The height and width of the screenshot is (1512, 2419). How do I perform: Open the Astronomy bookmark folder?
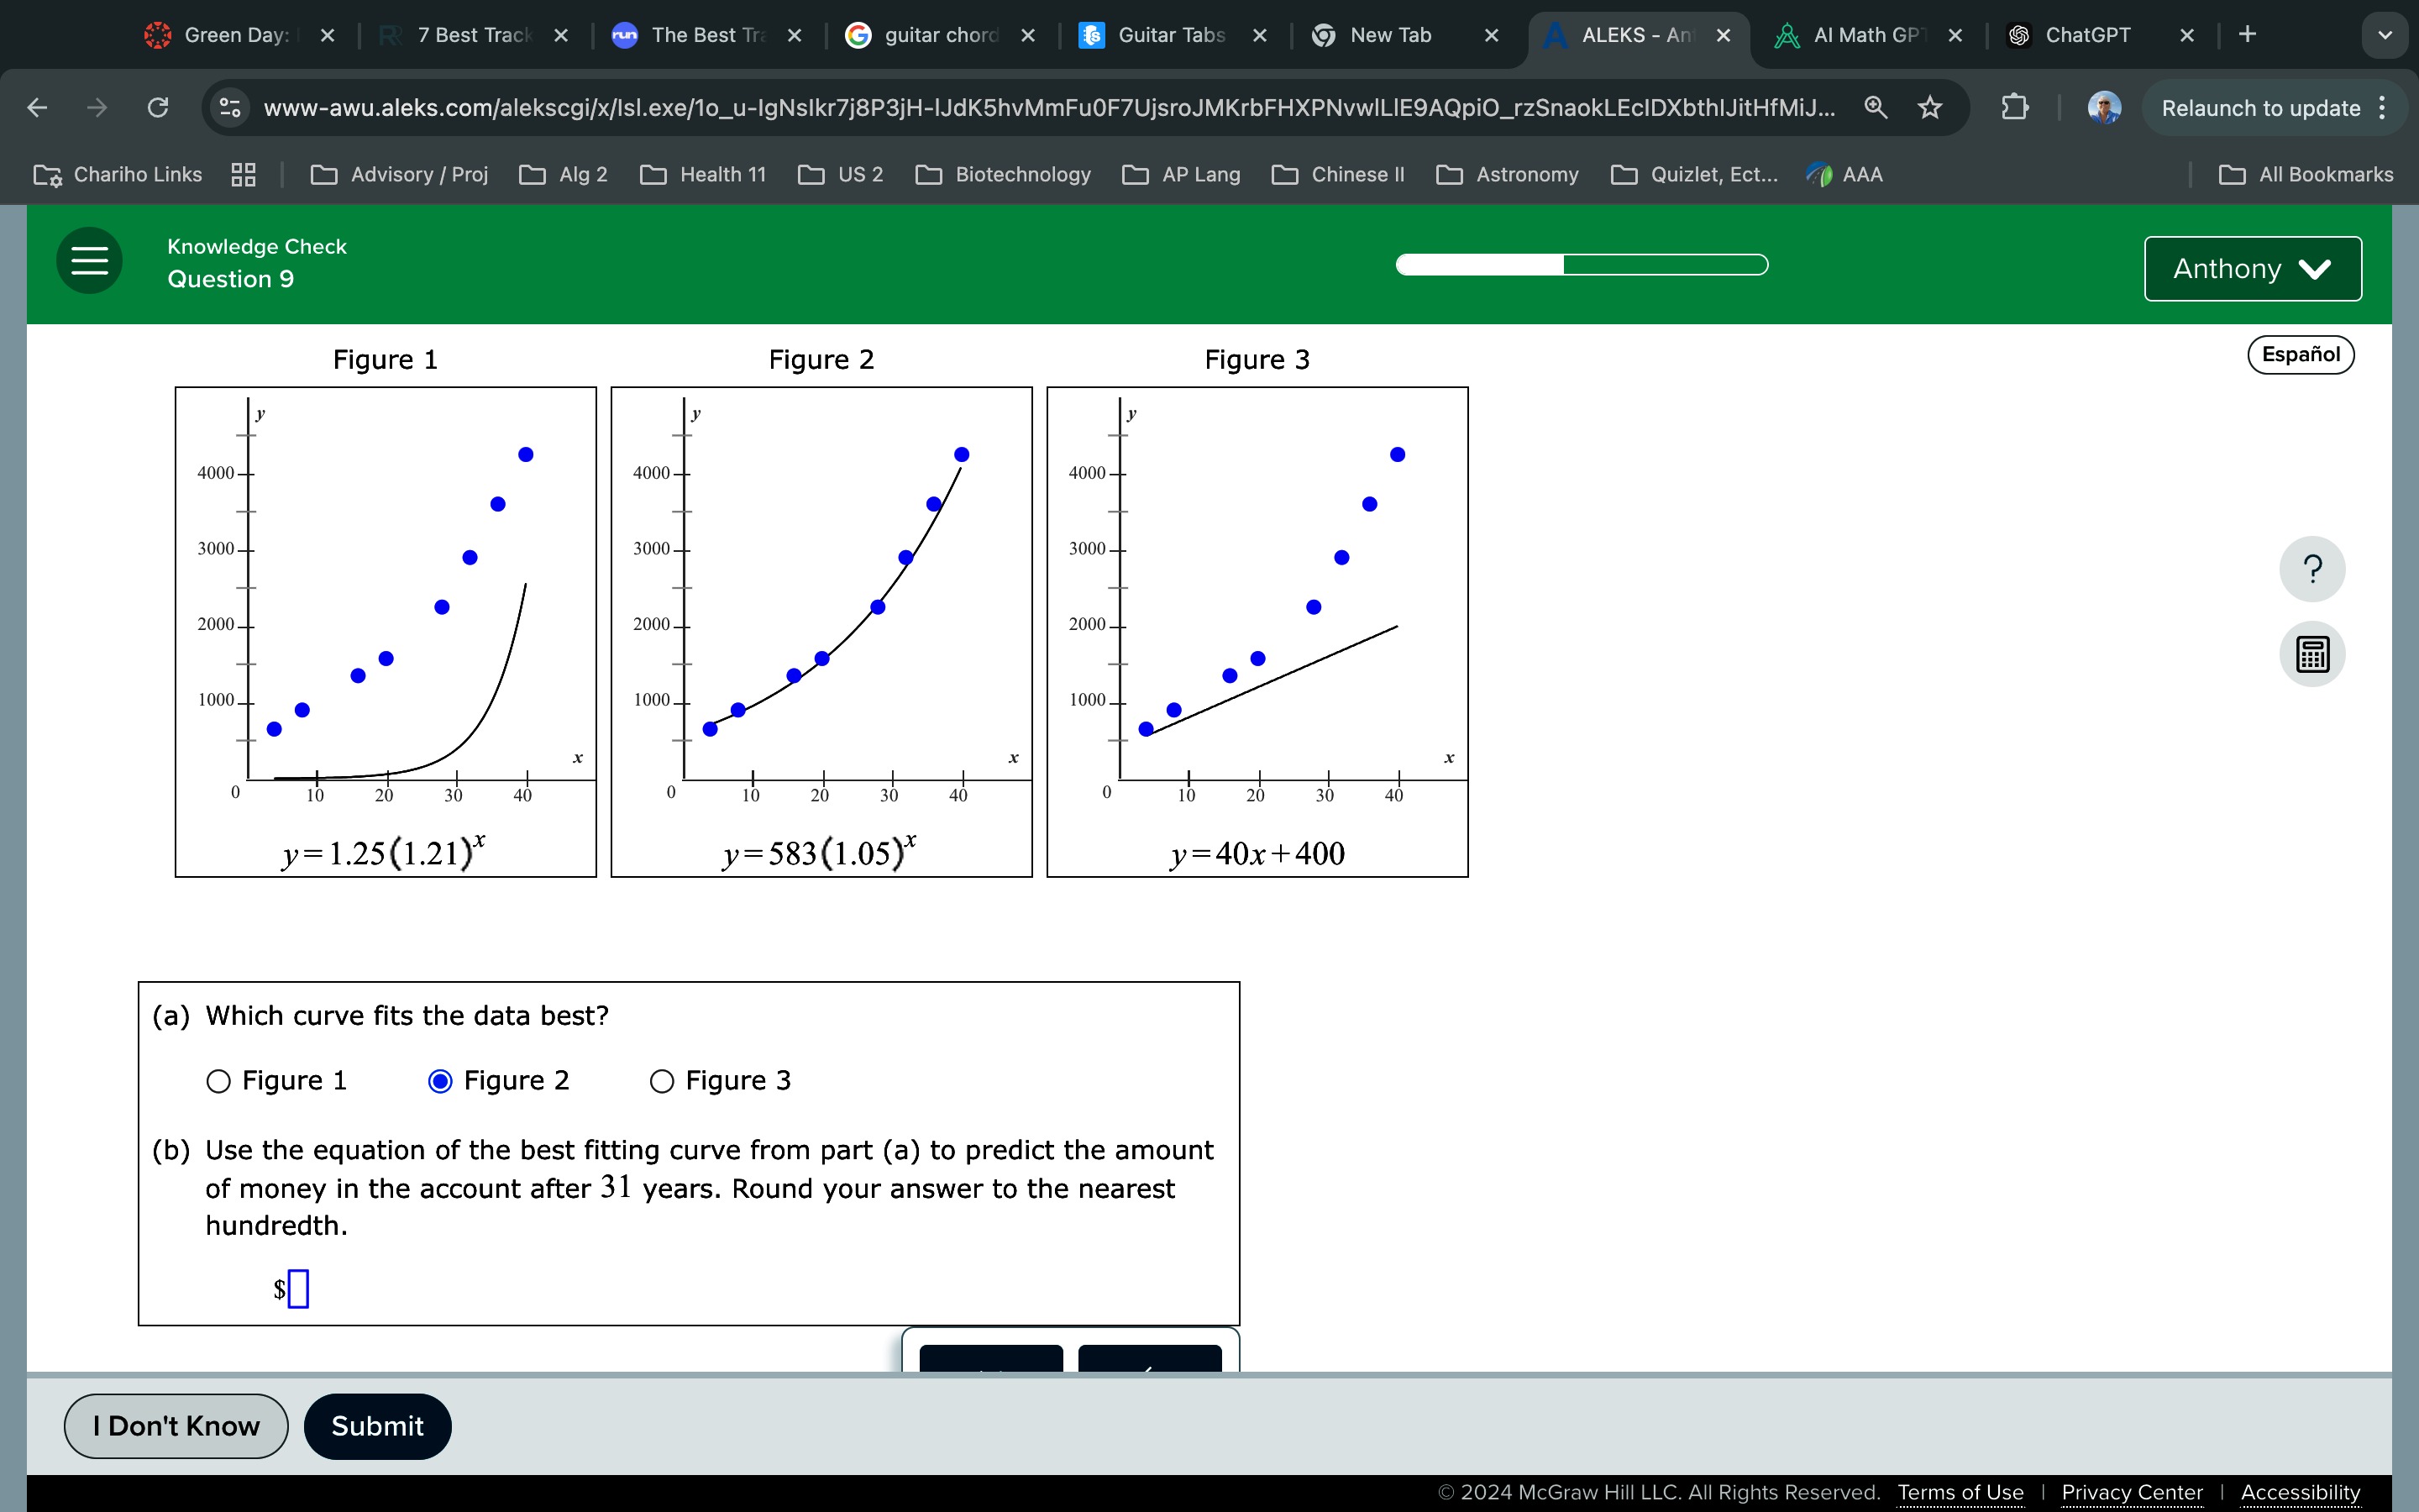(1508, 175)
